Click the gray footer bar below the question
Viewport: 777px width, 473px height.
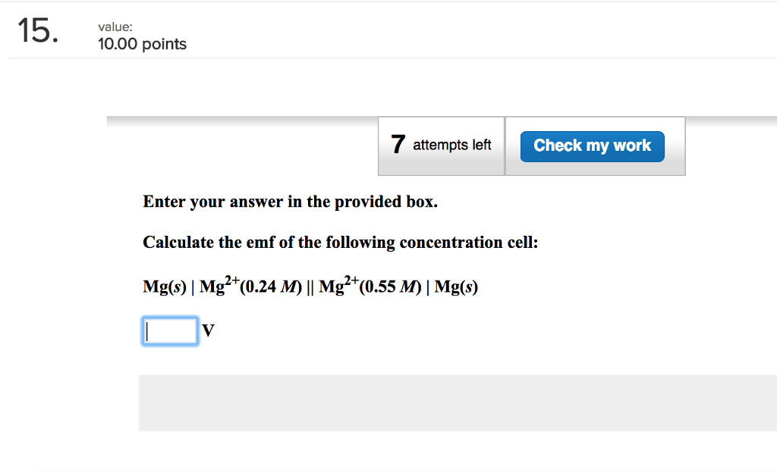pos(455,403)
